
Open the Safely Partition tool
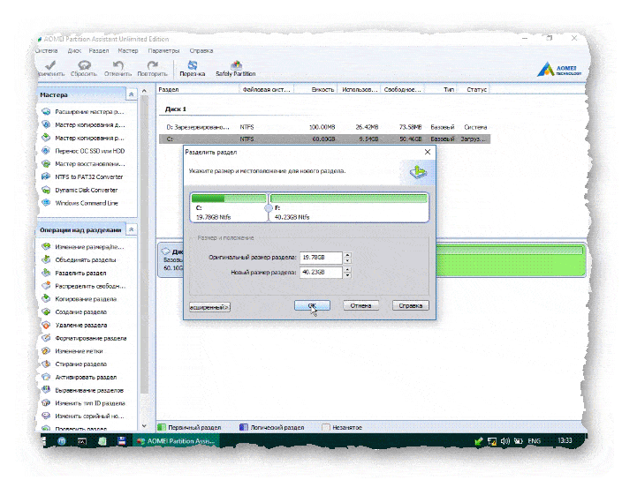tap(236, 68)
